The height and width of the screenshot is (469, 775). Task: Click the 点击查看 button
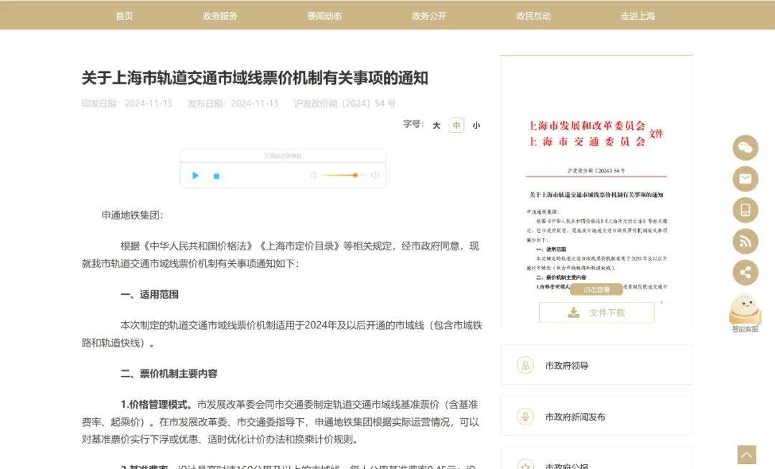(597, 289)
